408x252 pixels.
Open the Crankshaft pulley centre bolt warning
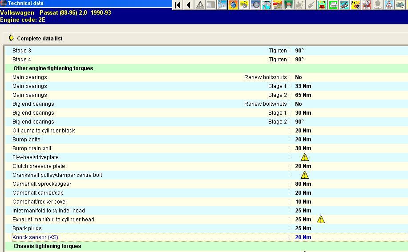tap(304, 175)
